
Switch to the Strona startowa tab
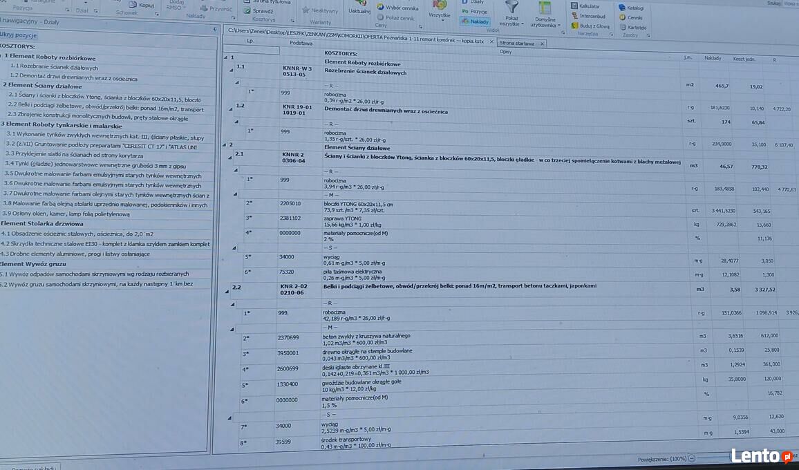pyautogui.click(x=517, y=44)
